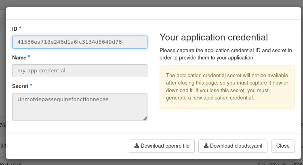Click the ID field label
Screen dimensions: 303x165
pyautogui.click(x=15, y=29)
